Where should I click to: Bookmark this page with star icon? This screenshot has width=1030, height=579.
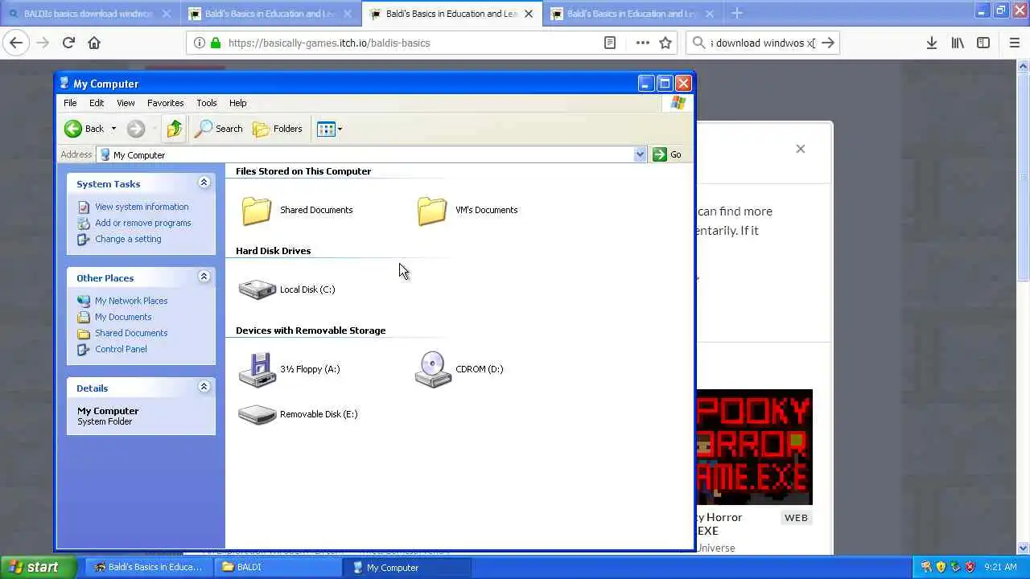[665, 43]
